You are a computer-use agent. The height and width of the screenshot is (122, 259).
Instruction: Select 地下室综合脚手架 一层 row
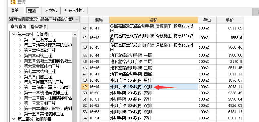click(154, 55)
